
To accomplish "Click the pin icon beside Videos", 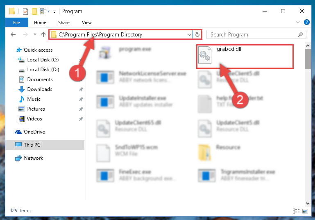I will click(x=81, y=119).
